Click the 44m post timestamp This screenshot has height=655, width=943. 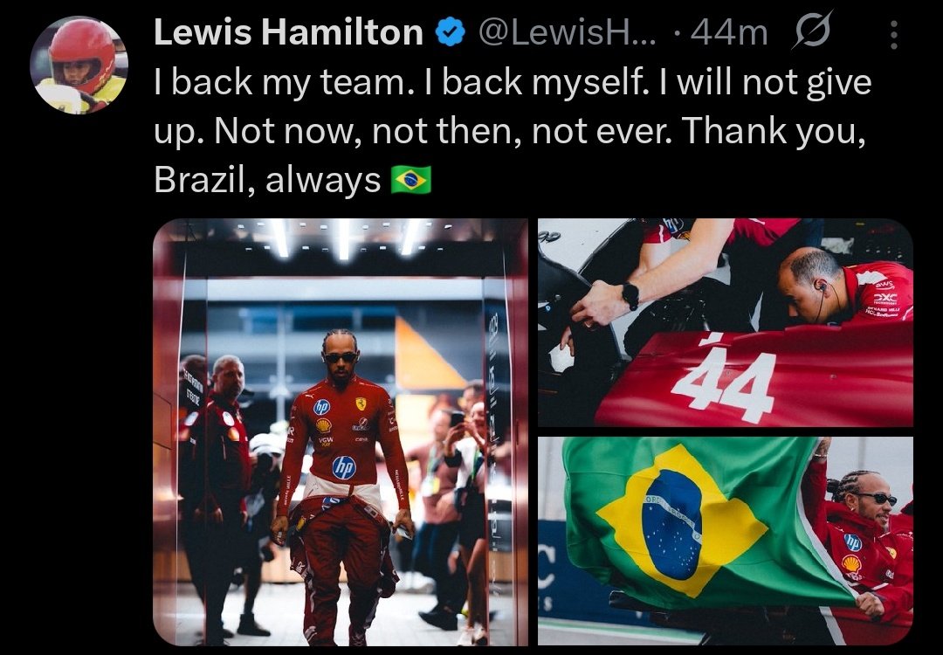click(x=729, y=33)
